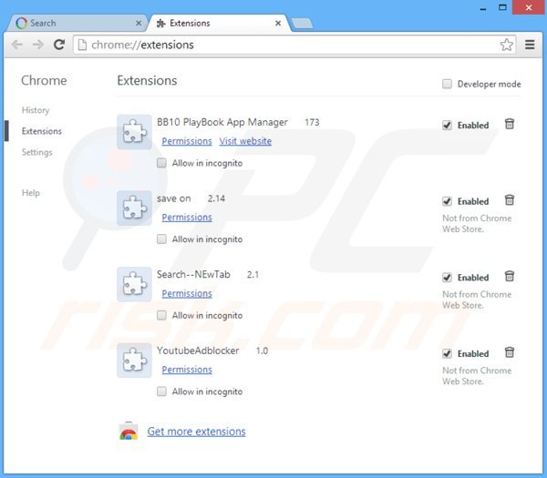Click the chrome://extensions address bar
Viewport: 547px width, 478px height.
(x=294, y=45)
